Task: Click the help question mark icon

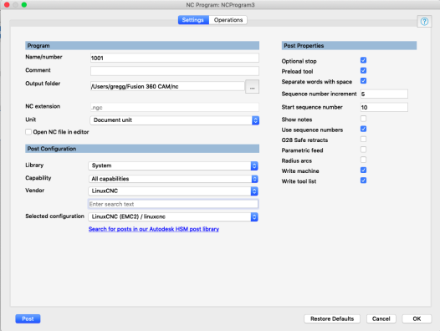Action: tap(424, 22)
